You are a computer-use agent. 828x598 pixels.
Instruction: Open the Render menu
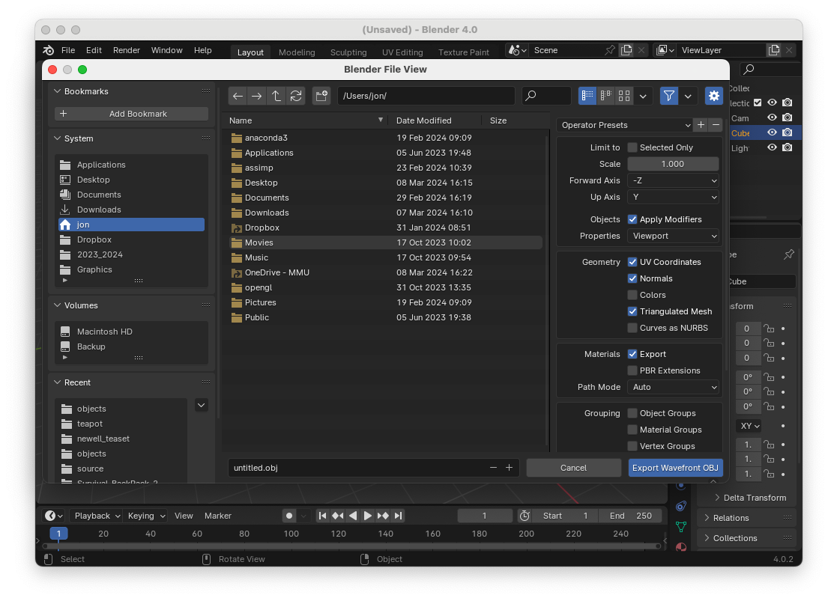coord(126,50)
